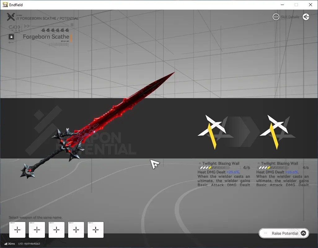The height and width of the screenshot is (248, 318).
Task: Click the left Twilight: Blazing Wail skill title
Action: pyautogui.click(x=221, y=163)
